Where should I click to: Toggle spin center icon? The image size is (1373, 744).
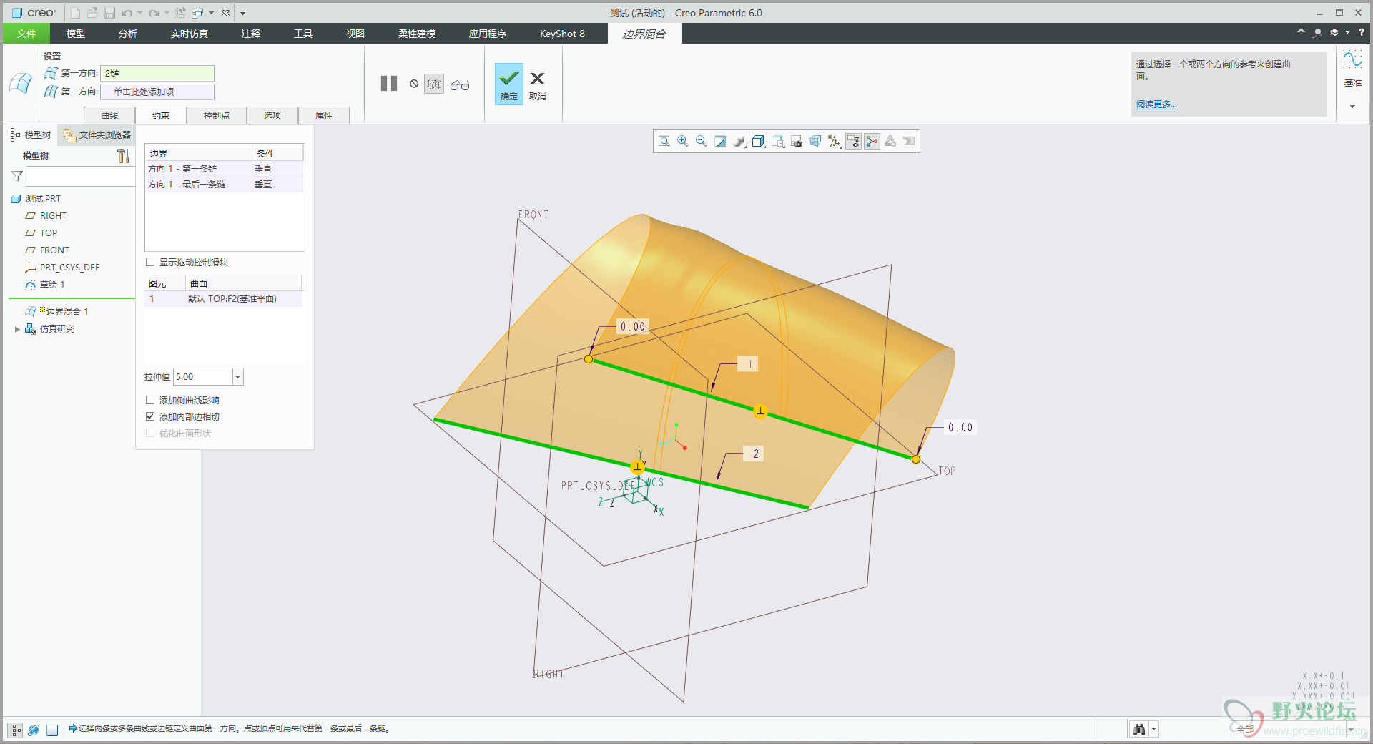point(872,142)
